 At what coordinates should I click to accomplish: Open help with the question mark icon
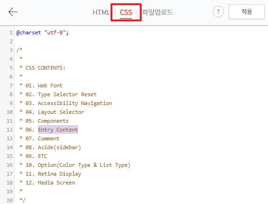click(x=218, y=12)
